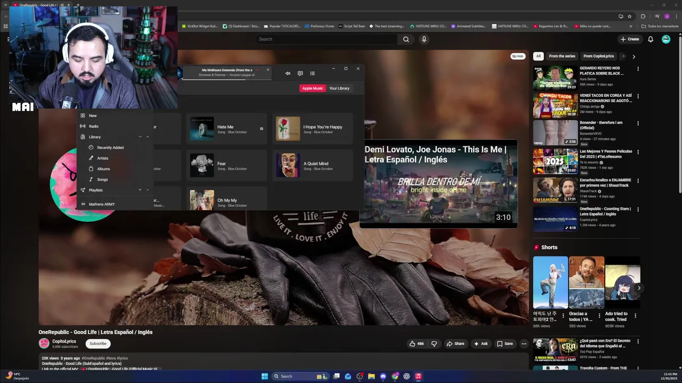Click the Songs note icon in the sidebar

click(x=91, y=179)
